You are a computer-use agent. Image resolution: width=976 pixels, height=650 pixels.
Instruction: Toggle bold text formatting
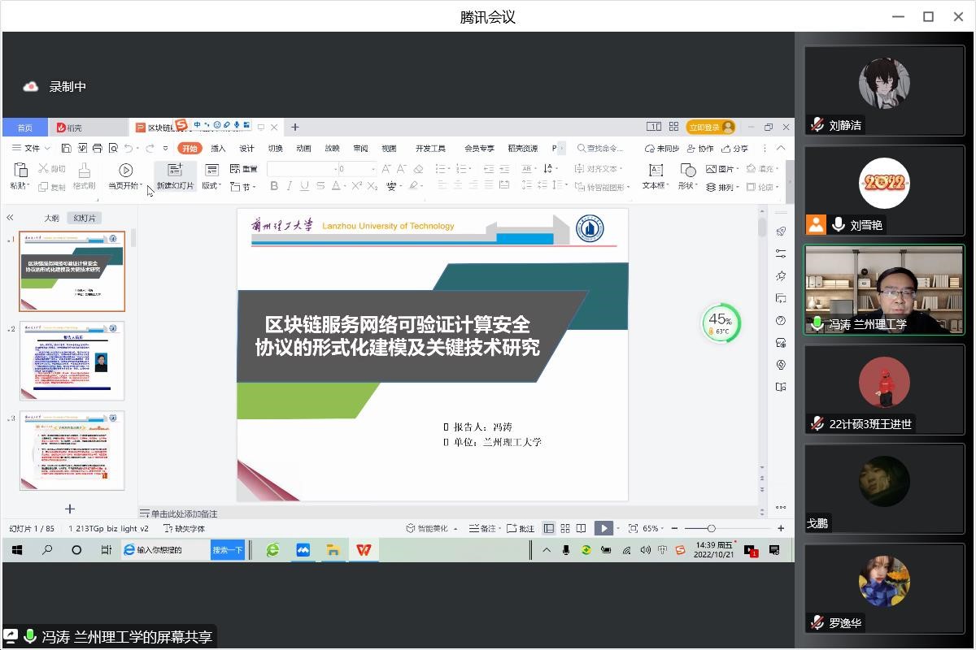(x=274, y=186)
